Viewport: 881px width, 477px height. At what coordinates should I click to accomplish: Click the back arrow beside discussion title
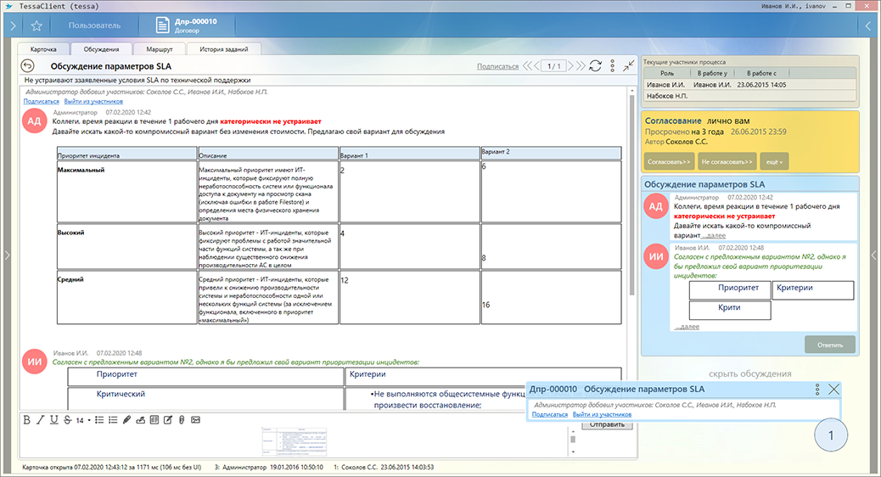coord(28,66)
